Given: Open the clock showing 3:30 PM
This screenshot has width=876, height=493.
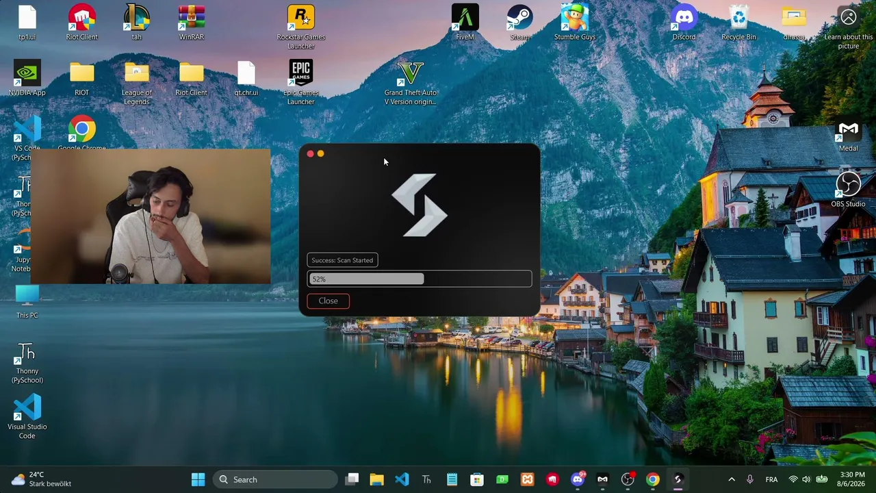Looking at the screenshot, I should click(852, 479).
